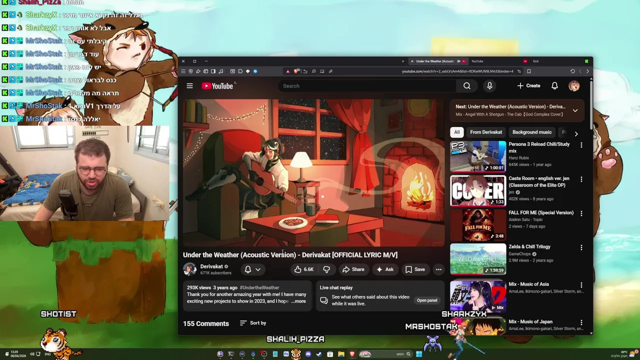
Task: Dislike the video with thumbs-down
Action: coord(326,269)
